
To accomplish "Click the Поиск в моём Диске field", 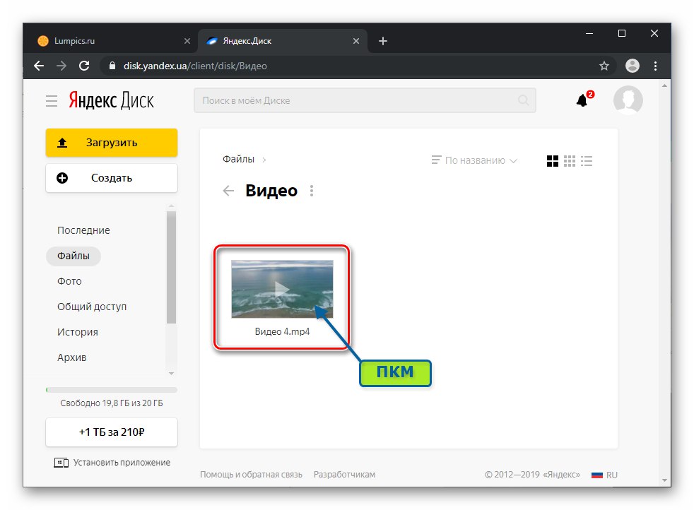I will pyautogui.click(x=365, y=100).
